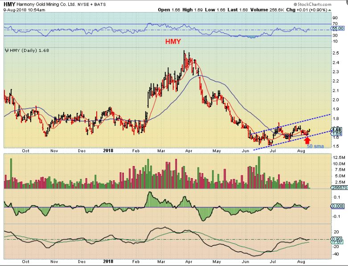
Task: Click the current volume tag '256570'
Action: (x=339, y=188)
